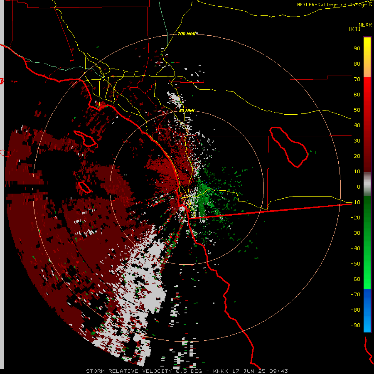This screenshot has height=374, width=374.
Task: Pick the bright green band of the color scale
Action: [367, 274]
